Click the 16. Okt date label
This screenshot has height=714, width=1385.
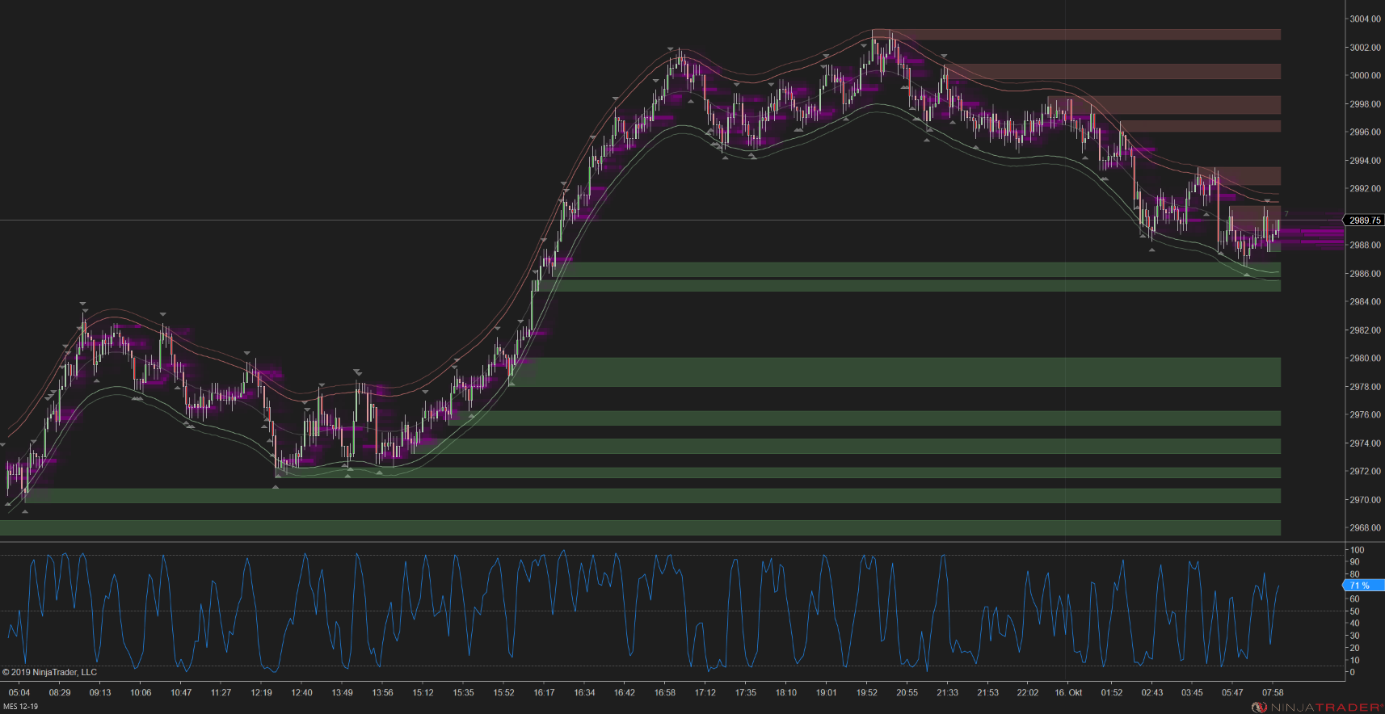[1068, 692]
